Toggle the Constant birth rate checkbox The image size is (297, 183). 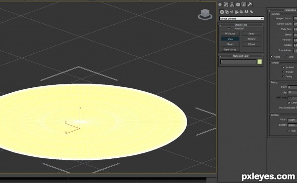[x=289, y=103]
